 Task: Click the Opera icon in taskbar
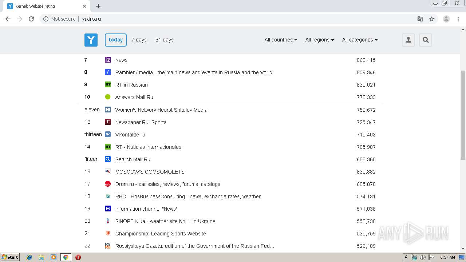tap(78, 257)
